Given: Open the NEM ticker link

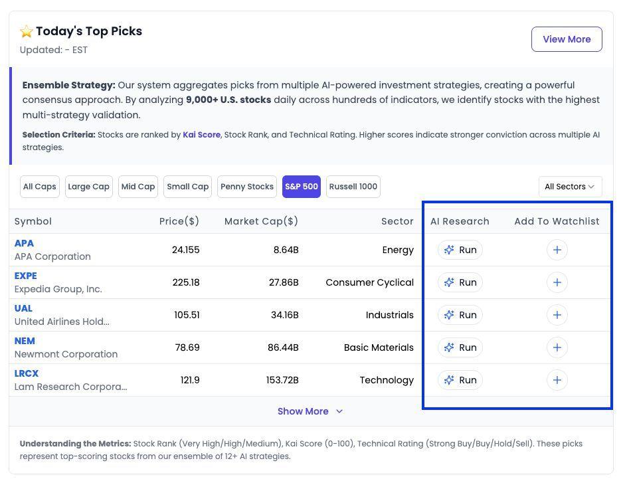Looking at the screenshot, I should tap(25, 341).
